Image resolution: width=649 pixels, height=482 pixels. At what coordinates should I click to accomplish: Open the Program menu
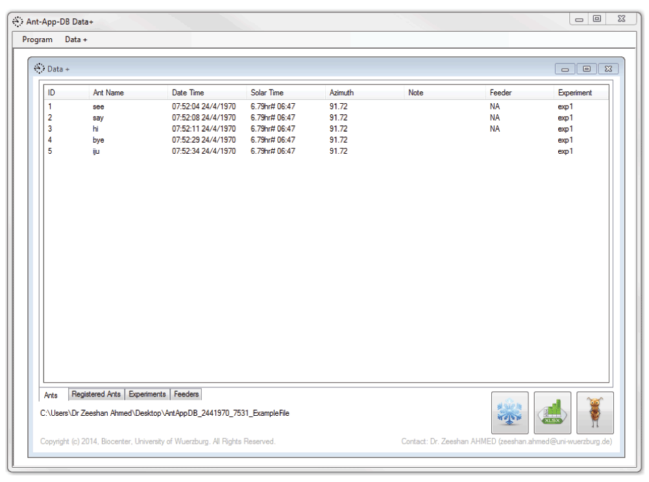(x=37, y=40)
